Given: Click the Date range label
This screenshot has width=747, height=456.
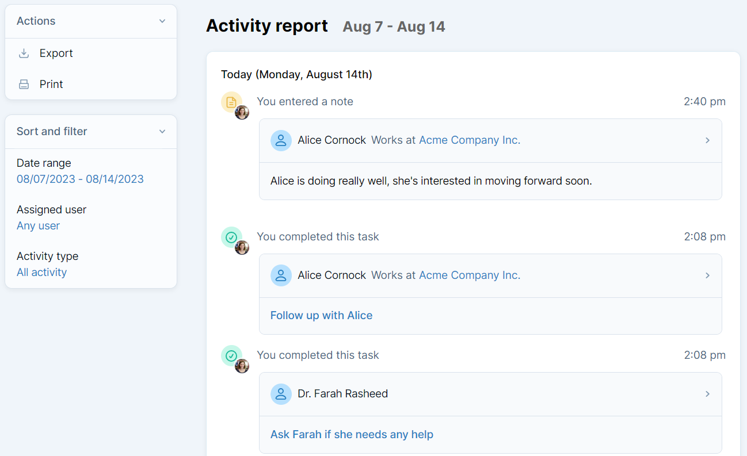Looking at the screenshot, I should point(44,163).
